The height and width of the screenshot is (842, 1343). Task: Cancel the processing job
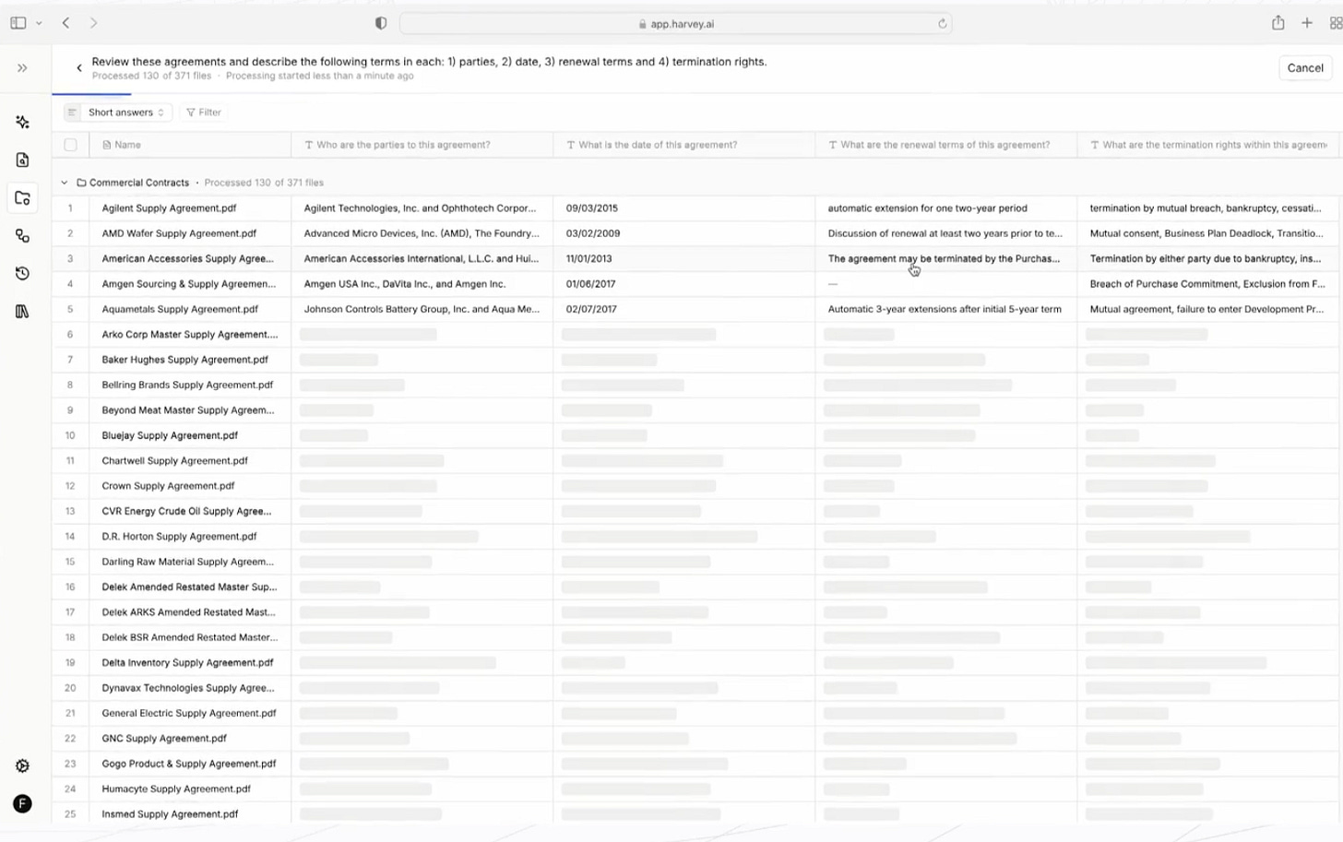[1304, 68]
